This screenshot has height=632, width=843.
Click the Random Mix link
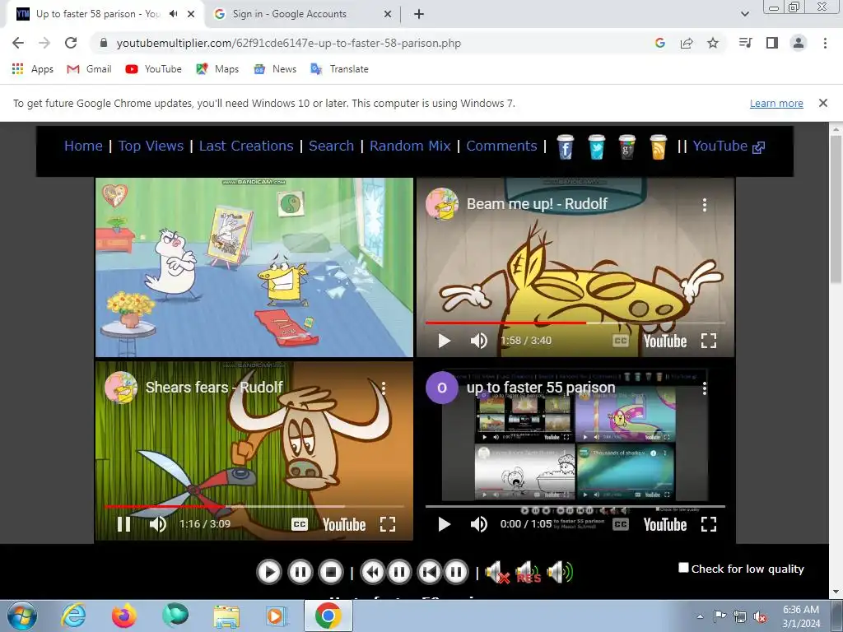pos(410,146)
